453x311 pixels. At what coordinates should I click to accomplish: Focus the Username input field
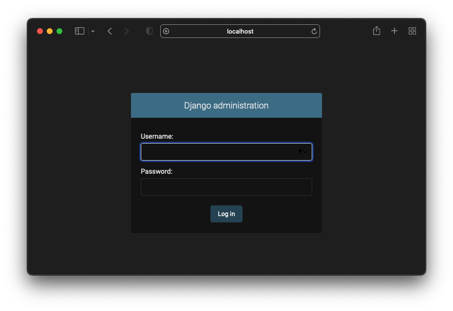[x=226, y=151]
